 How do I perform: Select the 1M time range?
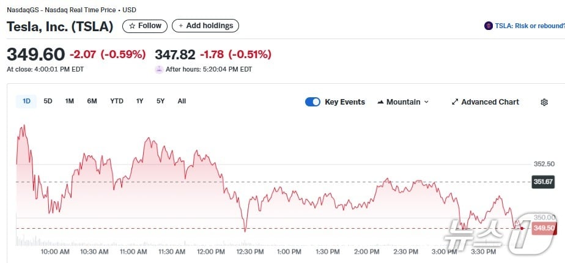tap(69, 101)
